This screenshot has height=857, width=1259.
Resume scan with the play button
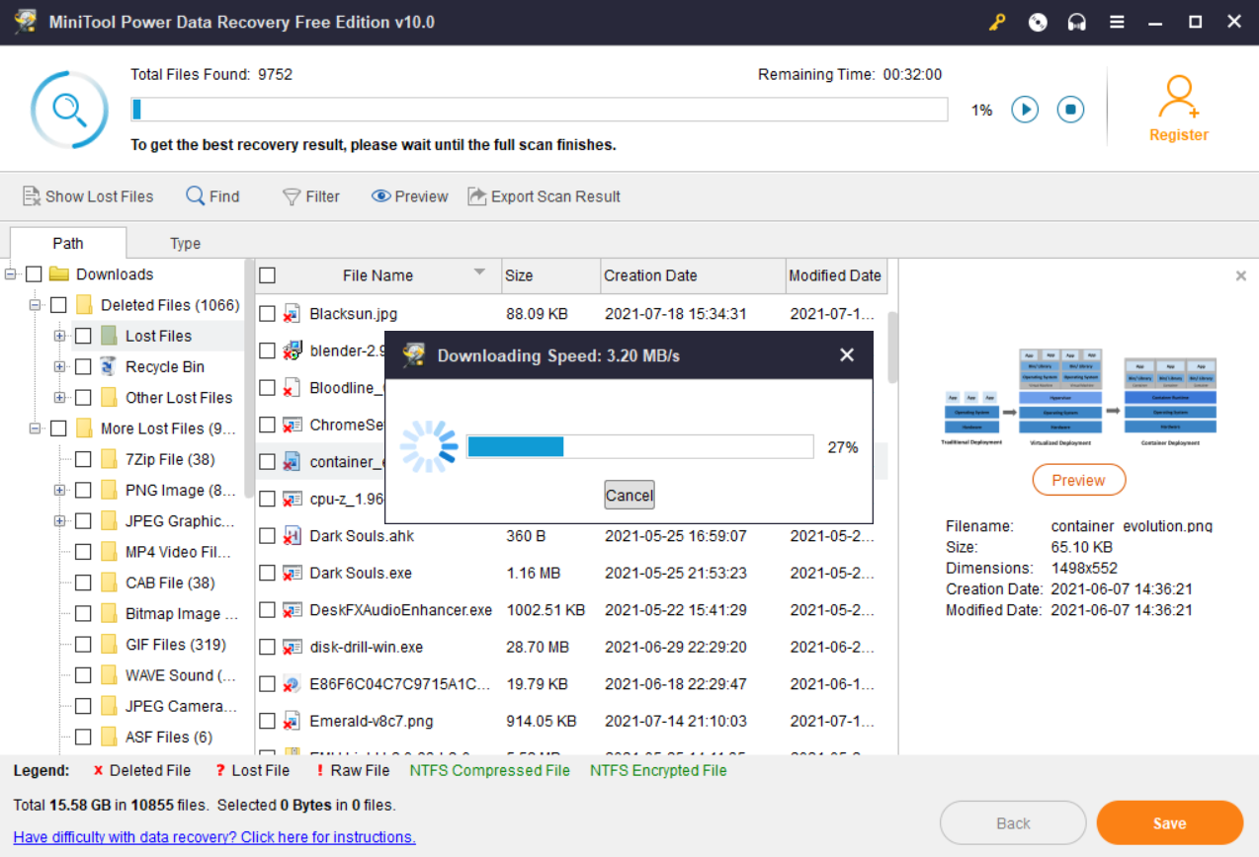[x=1025, y=110]
